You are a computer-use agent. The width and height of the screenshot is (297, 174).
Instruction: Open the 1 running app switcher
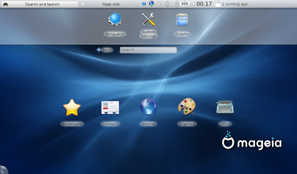click(x=231, y=4)
